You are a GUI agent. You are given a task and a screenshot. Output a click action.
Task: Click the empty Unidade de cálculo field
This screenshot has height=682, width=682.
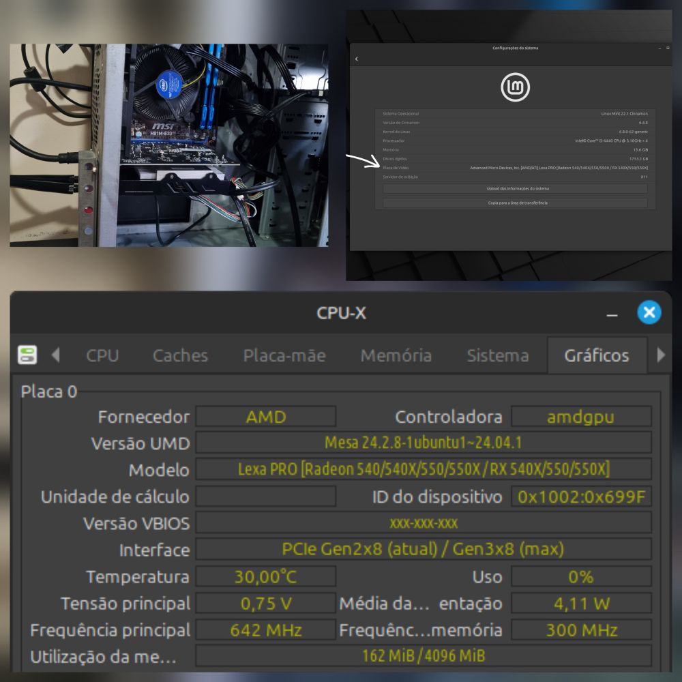[266, 496]
